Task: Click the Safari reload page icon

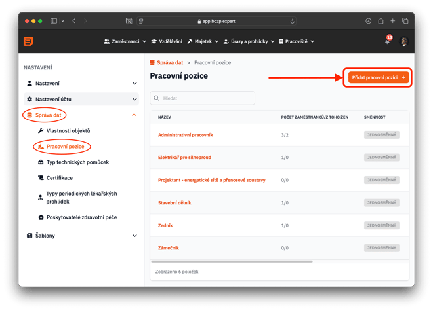Action: point(292,21)
